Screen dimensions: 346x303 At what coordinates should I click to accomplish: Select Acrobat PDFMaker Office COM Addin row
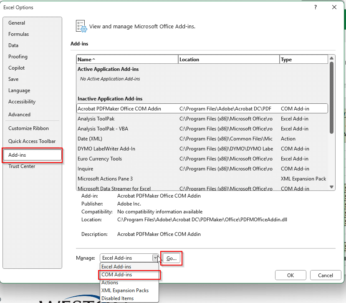(x=202, y=109)
